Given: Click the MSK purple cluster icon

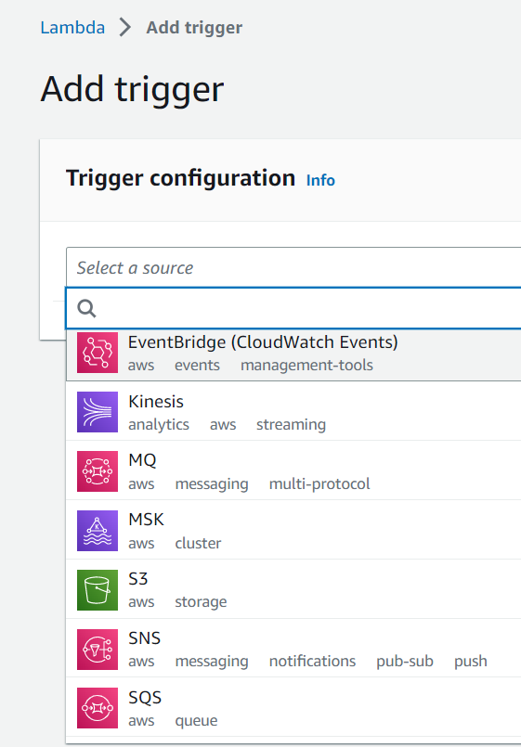Looking at the screenshot, I should click(x=98, y=530).
